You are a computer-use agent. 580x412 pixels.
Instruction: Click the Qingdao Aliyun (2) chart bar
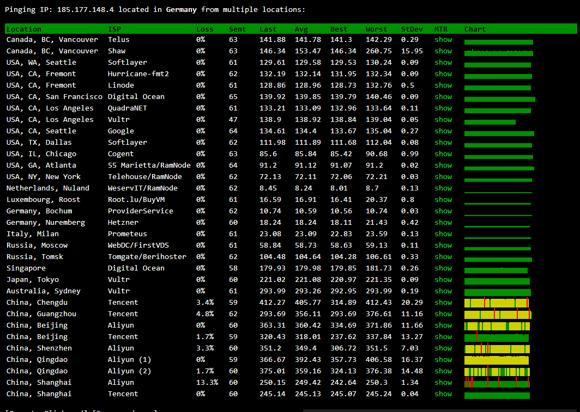(497, 371)
